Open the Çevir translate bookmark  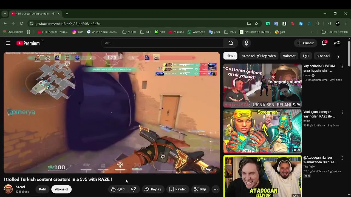[214, 32]
